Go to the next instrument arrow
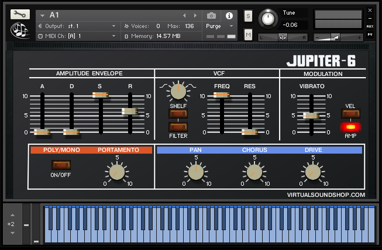 [x=195, y=15]
